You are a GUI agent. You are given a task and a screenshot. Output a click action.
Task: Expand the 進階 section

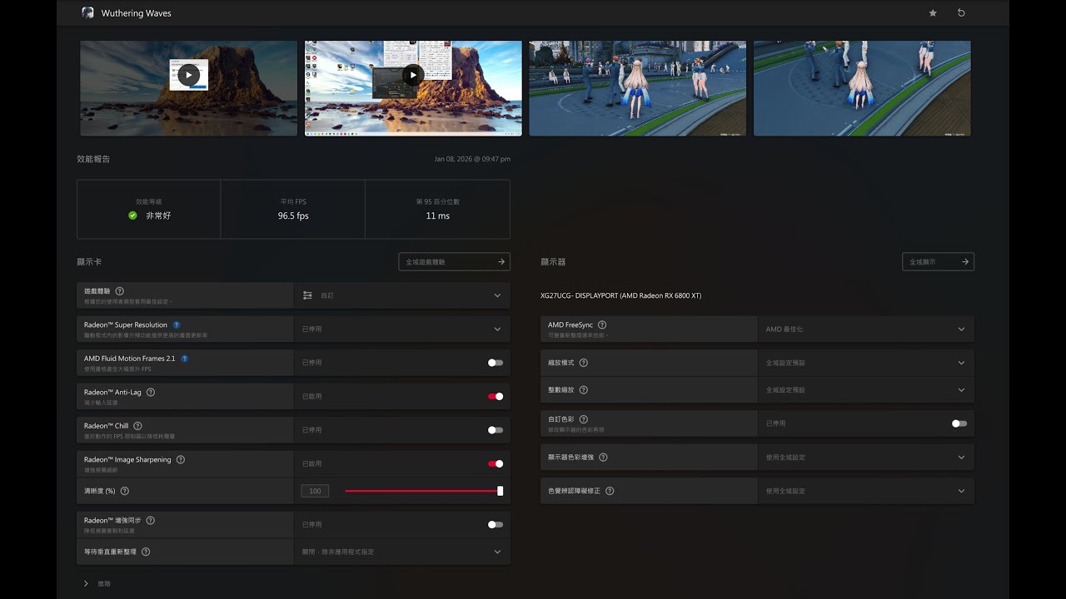pyautogui.click(x=97, y=584)
